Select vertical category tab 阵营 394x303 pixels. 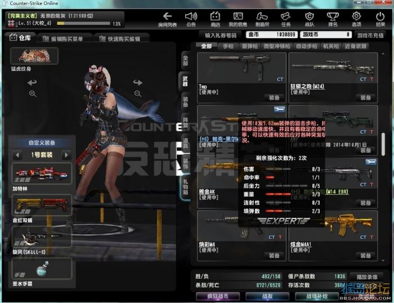pos(185,123)
